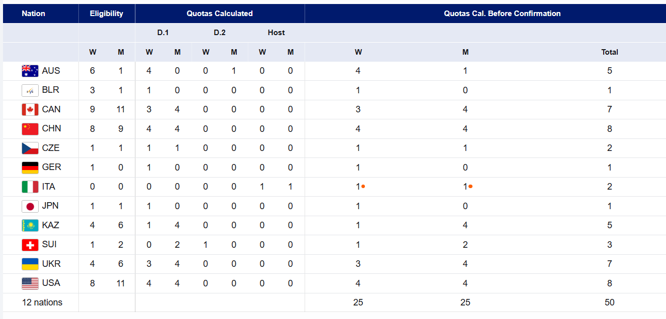This screenshot has width=666, height=319.
Task: Click the USA flag icon
Action: [x=30, y=283]
